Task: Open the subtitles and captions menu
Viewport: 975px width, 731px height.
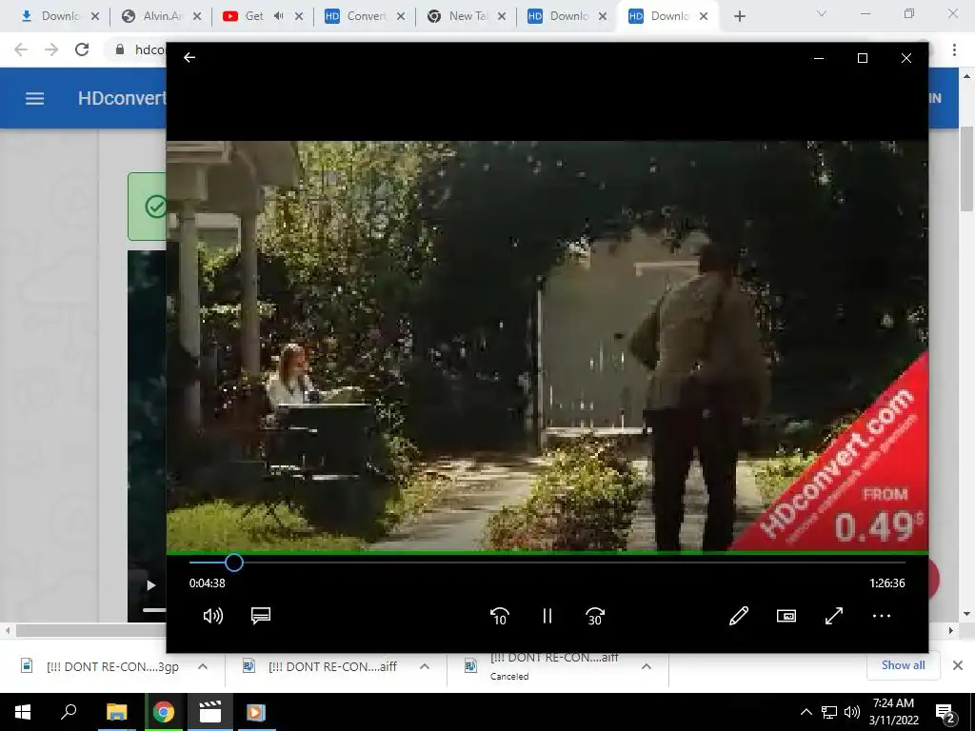Action: click(261, 616)
